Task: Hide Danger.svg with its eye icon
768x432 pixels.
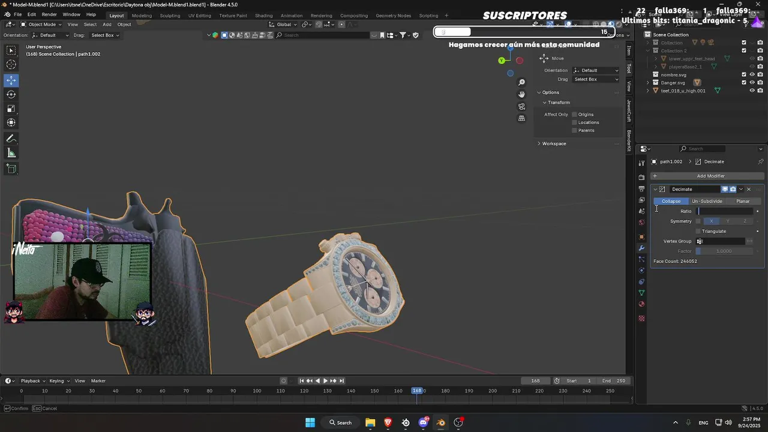Action: [x=752, y=83]
